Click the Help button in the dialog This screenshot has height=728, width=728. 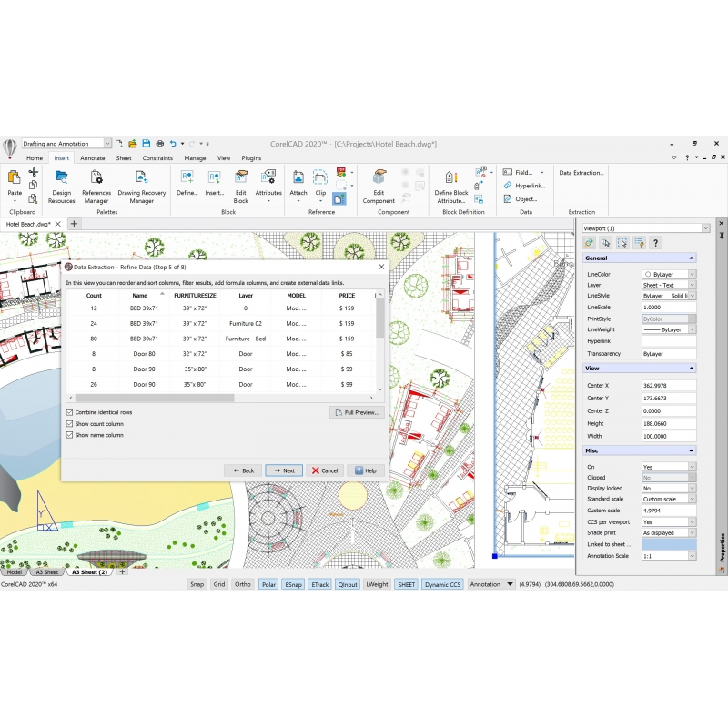[x=366, y=470]
